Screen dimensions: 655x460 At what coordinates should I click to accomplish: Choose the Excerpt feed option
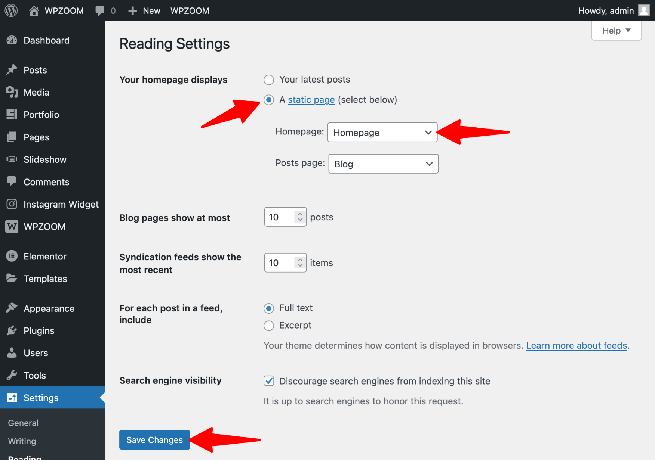point(269,326)
